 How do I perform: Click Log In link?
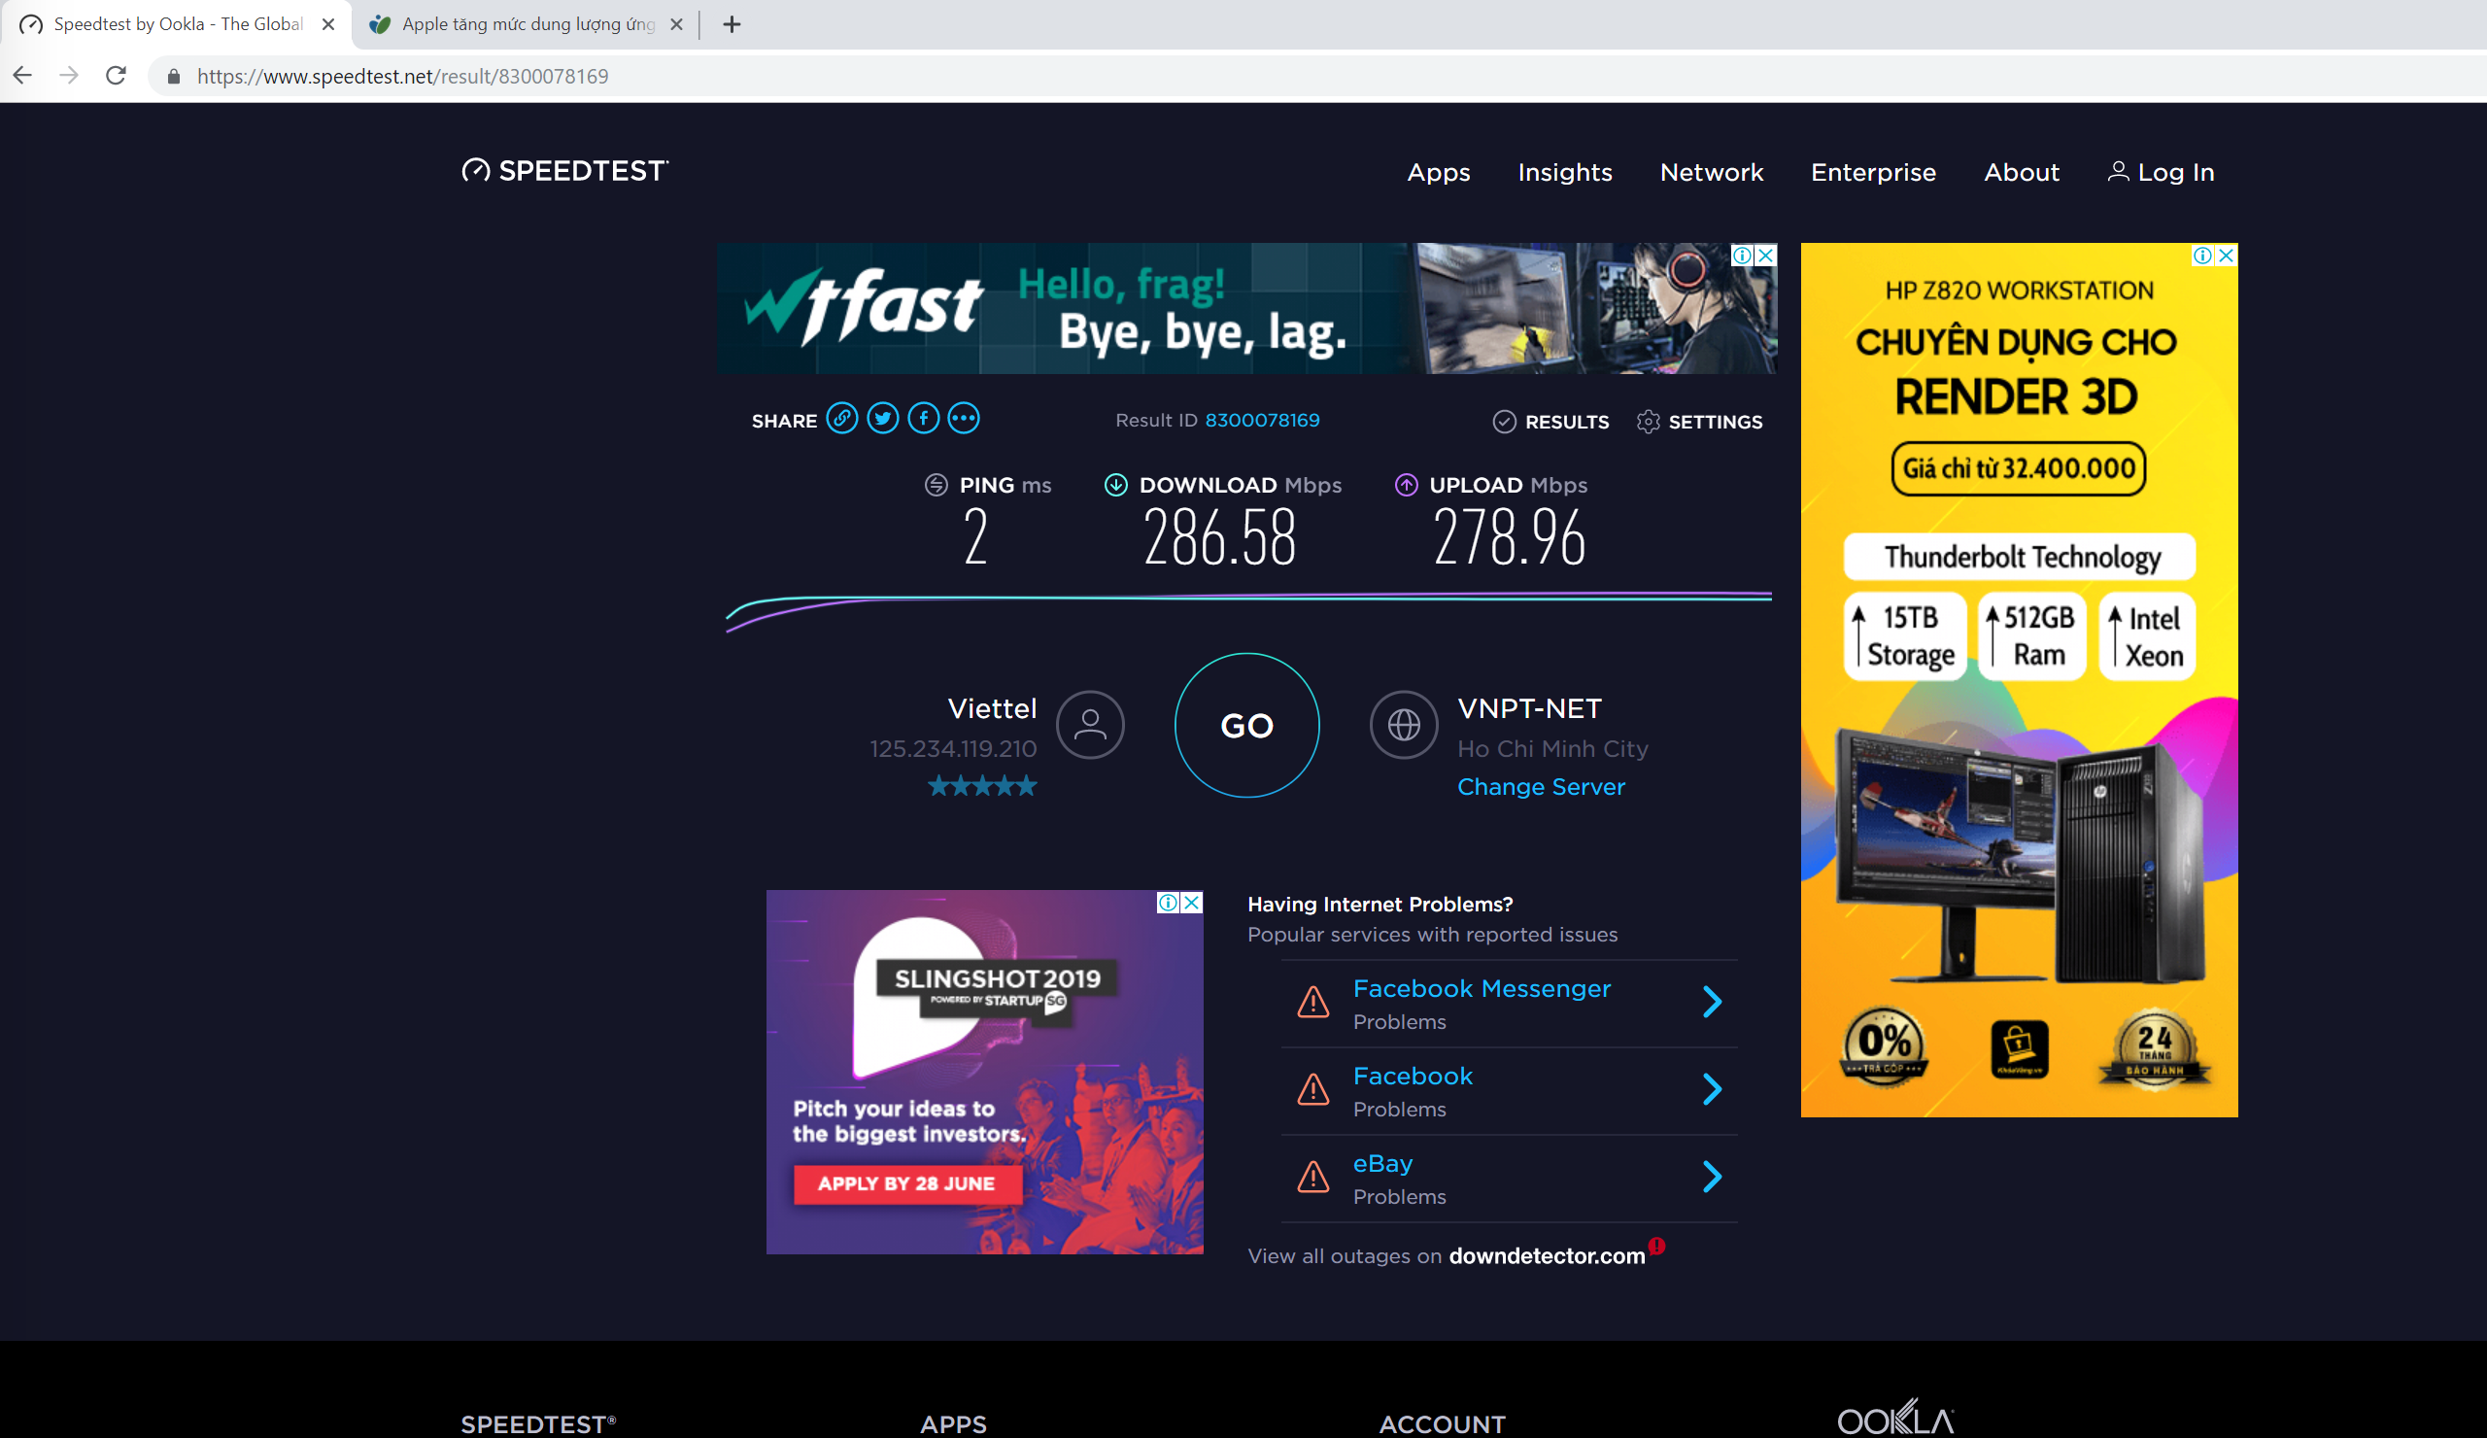pos(2162,172)
